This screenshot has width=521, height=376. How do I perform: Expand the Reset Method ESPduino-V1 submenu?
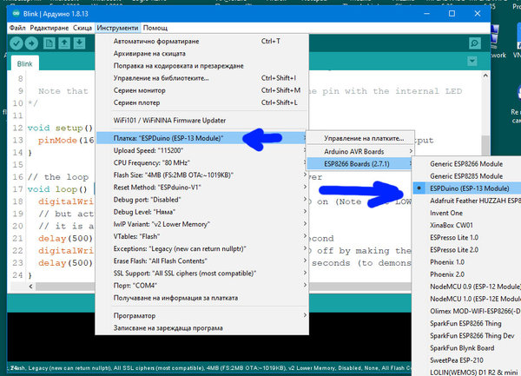(202, 188)
